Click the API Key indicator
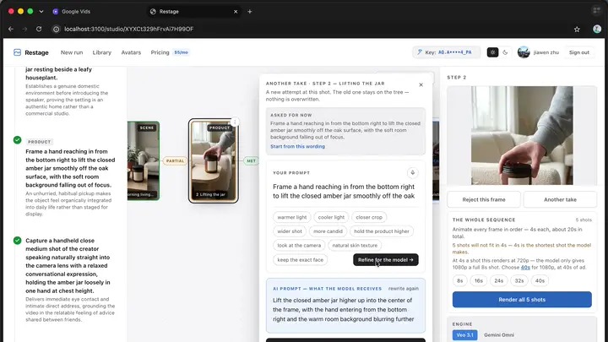The image size is (608, 342). (447, 52)
